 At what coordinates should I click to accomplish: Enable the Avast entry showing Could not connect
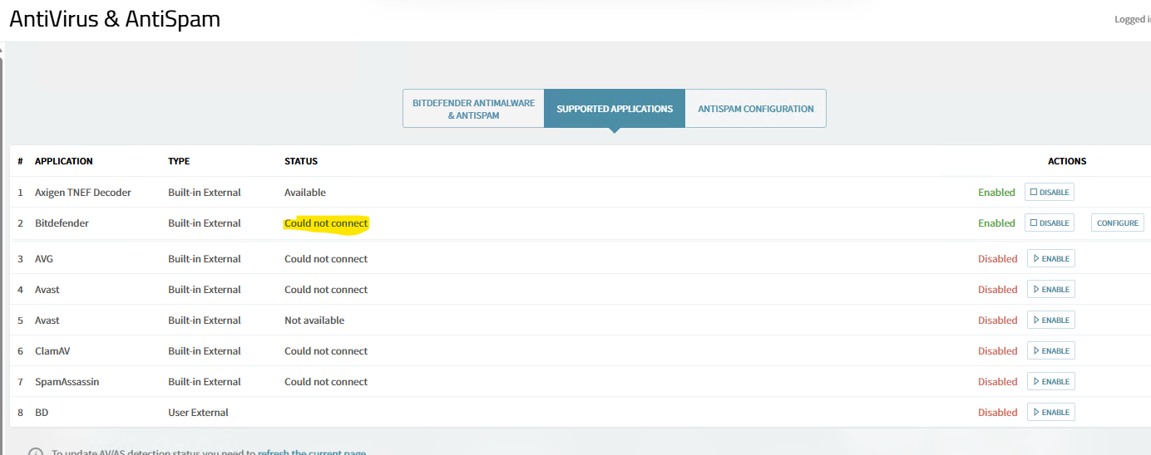click(1050, 290)
